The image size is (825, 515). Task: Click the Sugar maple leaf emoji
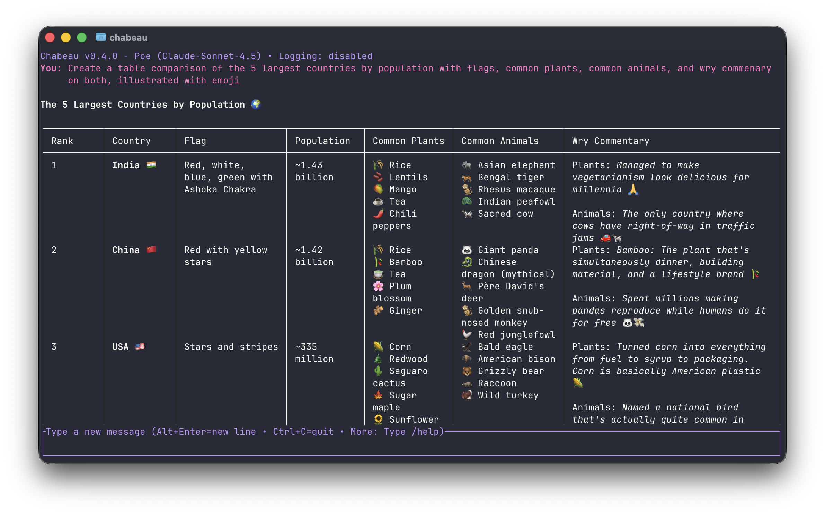click(378, 395)
